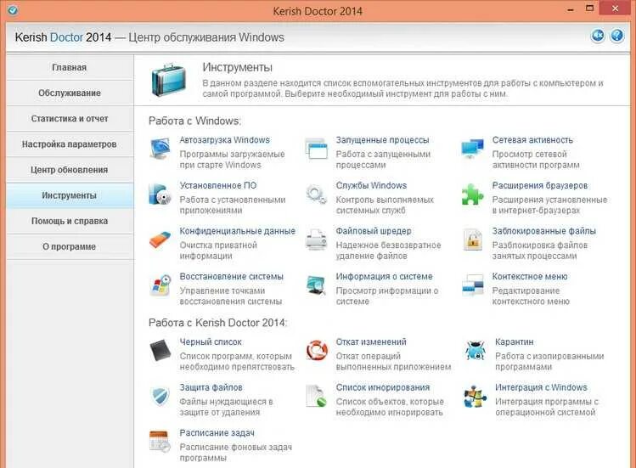The width and height of the screenshot is (636, 468).
Task: Click the Список игнорирования document icon
Action: (x=317, y=396)
